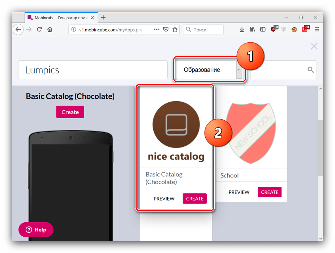Create app from School template
Viewport: 335px width, 253px height.
269,192
